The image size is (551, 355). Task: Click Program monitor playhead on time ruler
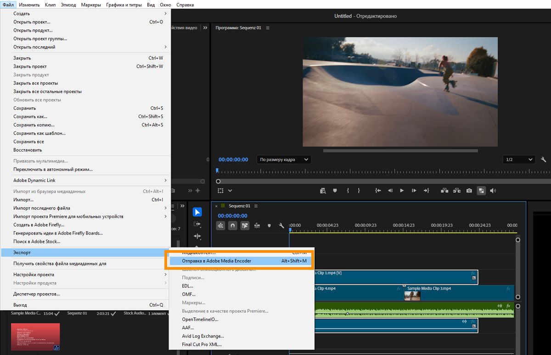click(217, 170)
